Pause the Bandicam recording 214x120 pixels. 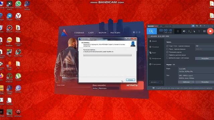click(204, 31)
